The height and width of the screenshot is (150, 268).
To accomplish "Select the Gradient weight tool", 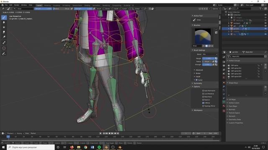I will [4, 37].
